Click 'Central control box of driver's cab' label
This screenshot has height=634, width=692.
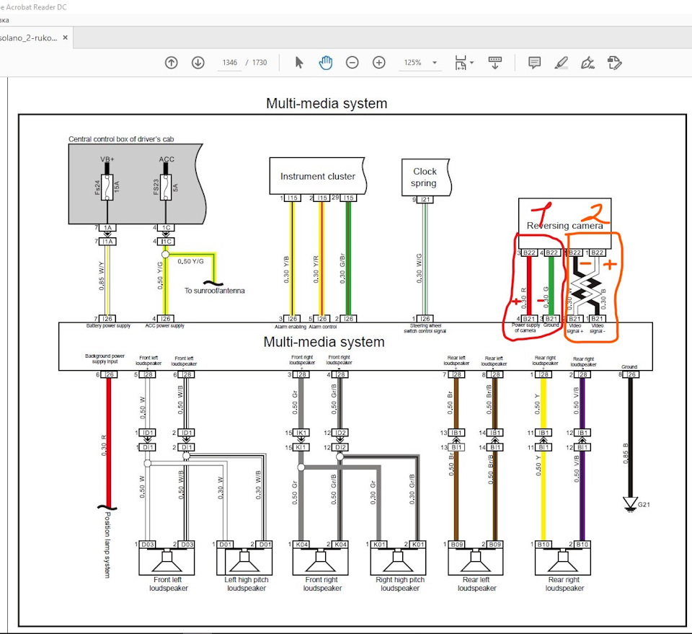121,139
